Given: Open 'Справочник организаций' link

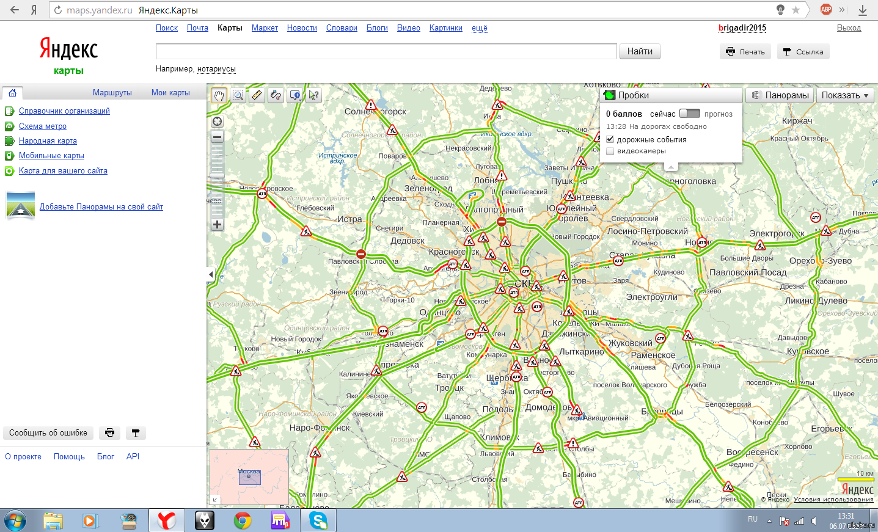Looking at the screenshot, I should click(x=64, y=111).
